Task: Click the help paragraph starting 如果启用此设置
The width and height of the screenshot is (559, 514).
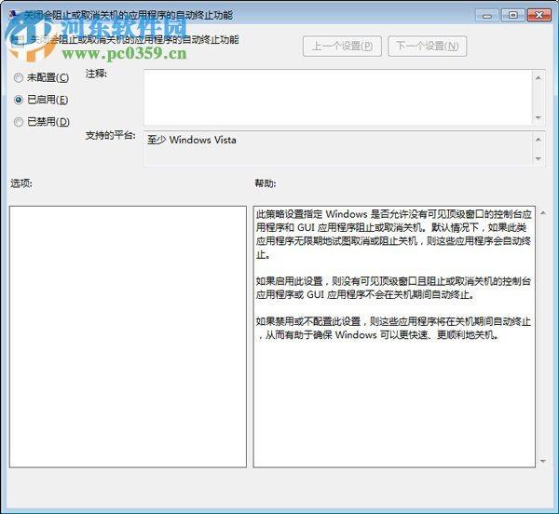Action: (x=393, y=288)
